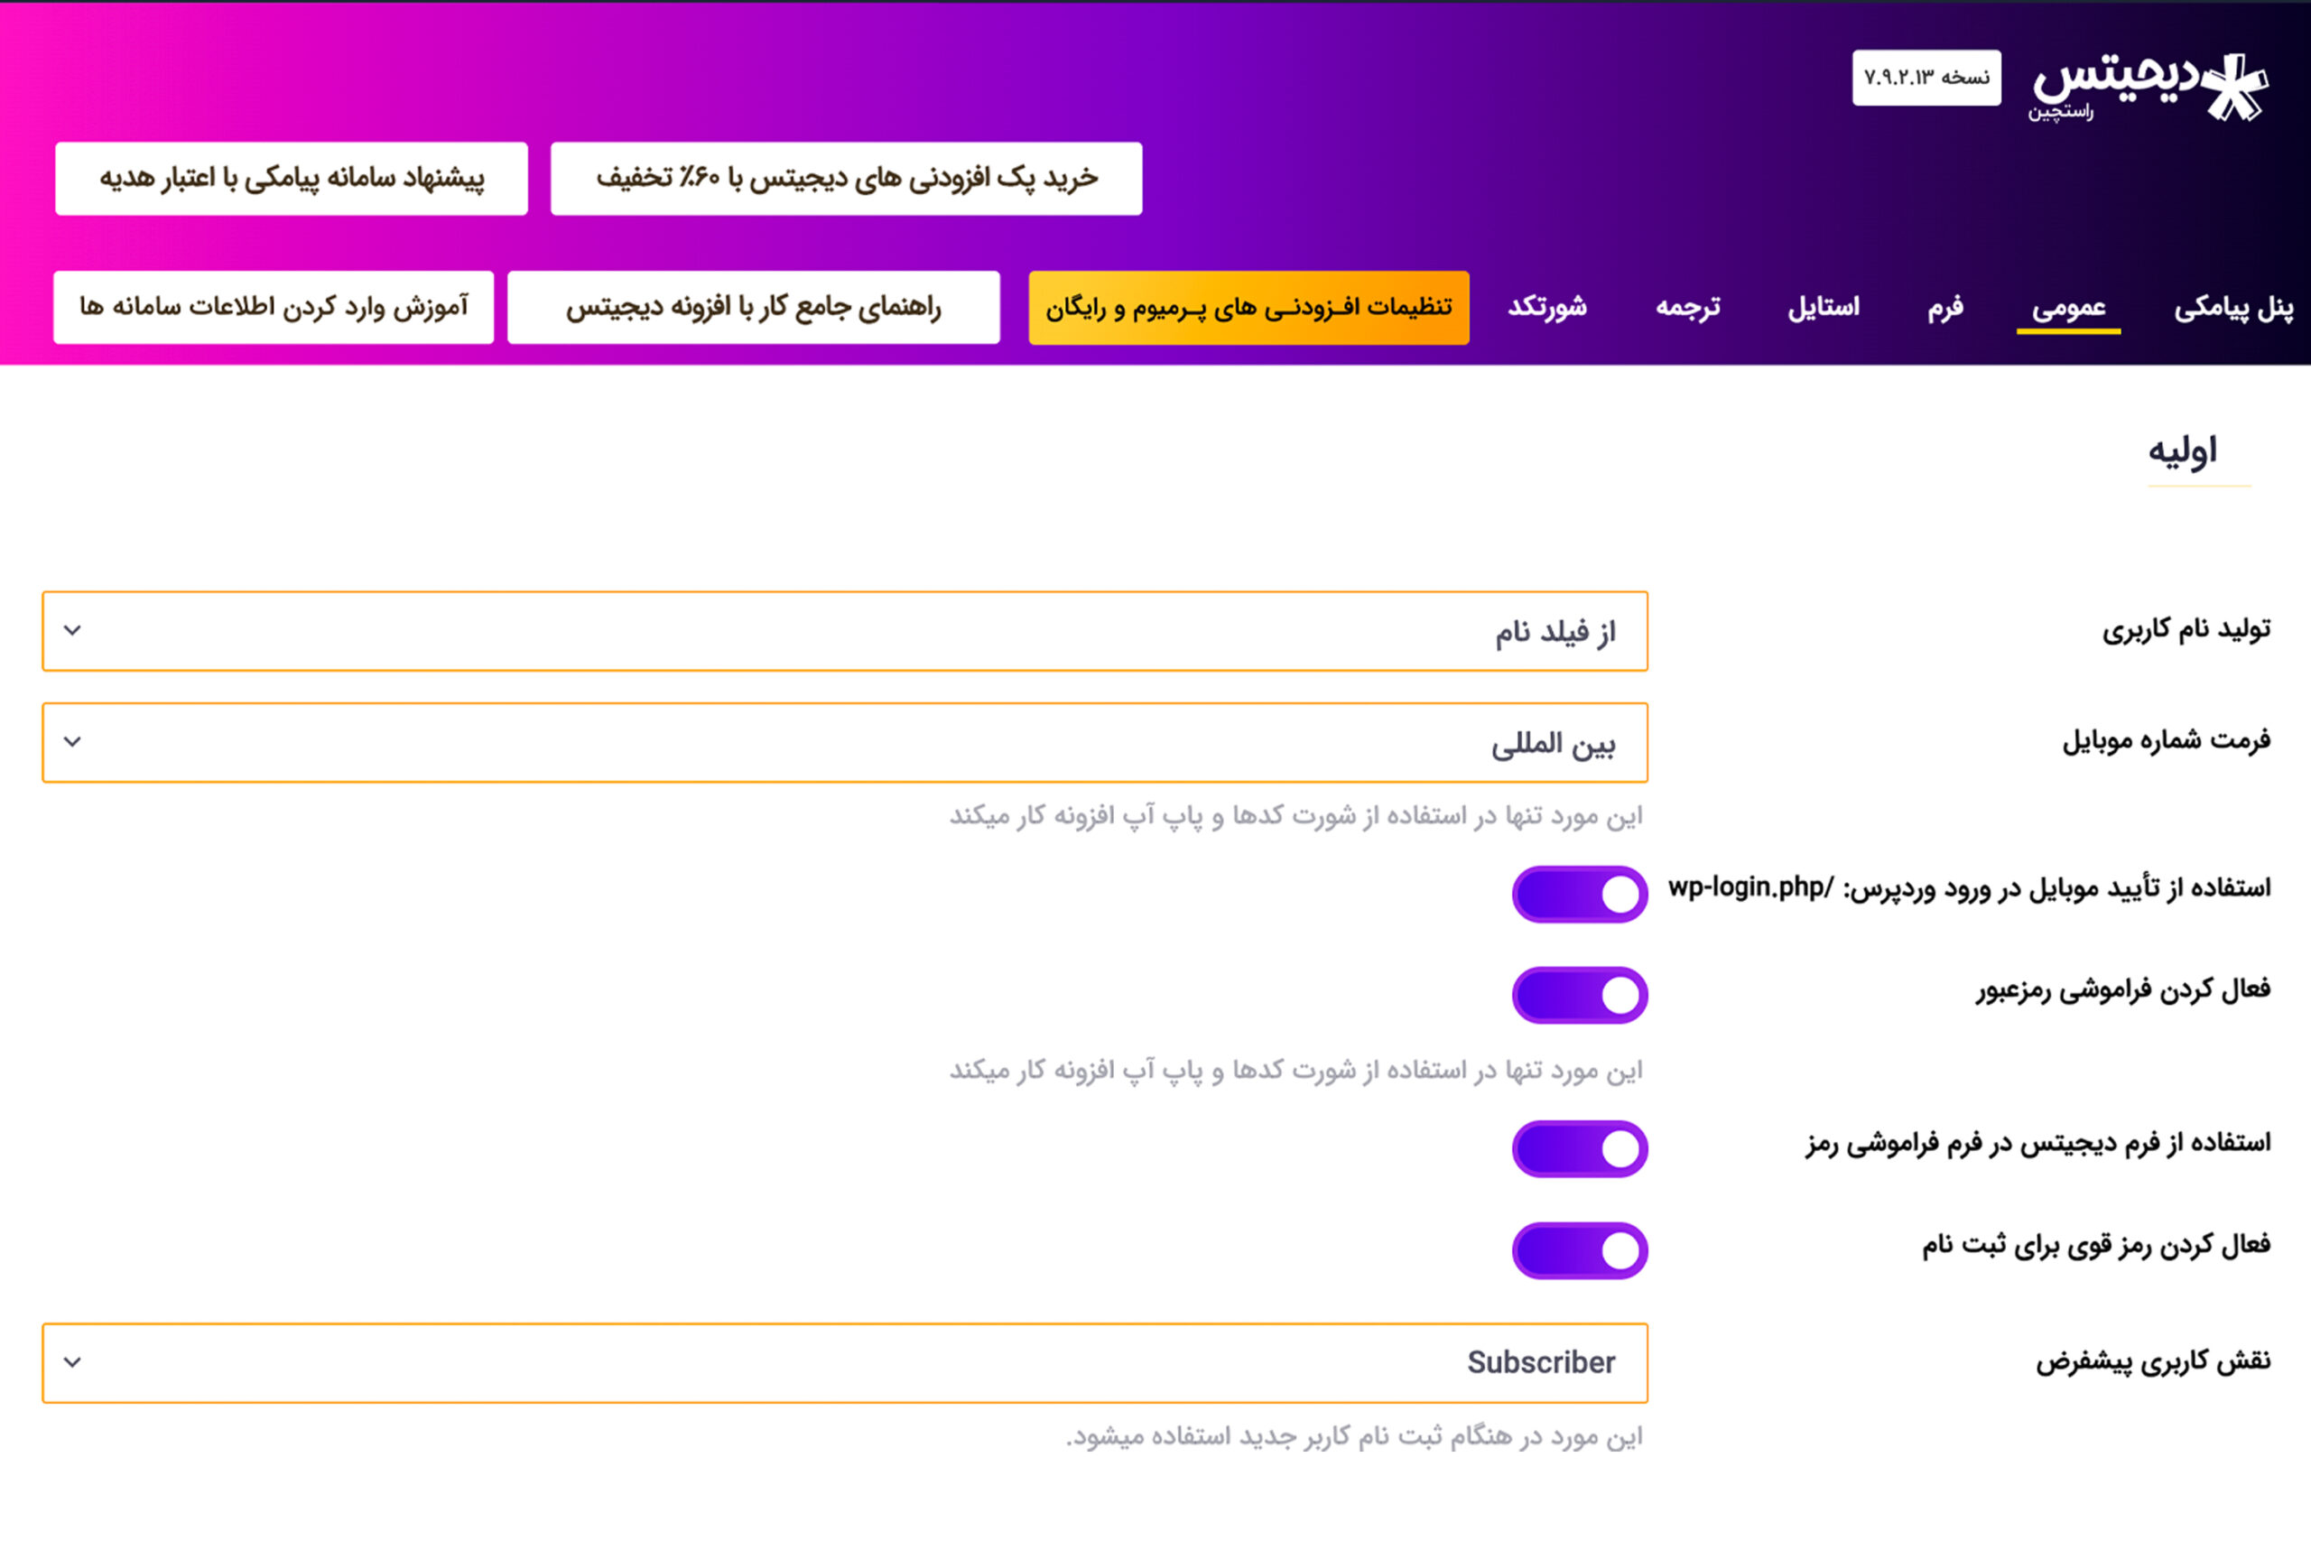Click the chevron arrow of mobile number format dropdown
The width and height of the screenshot is (2311, 1541).
point(73,742)
